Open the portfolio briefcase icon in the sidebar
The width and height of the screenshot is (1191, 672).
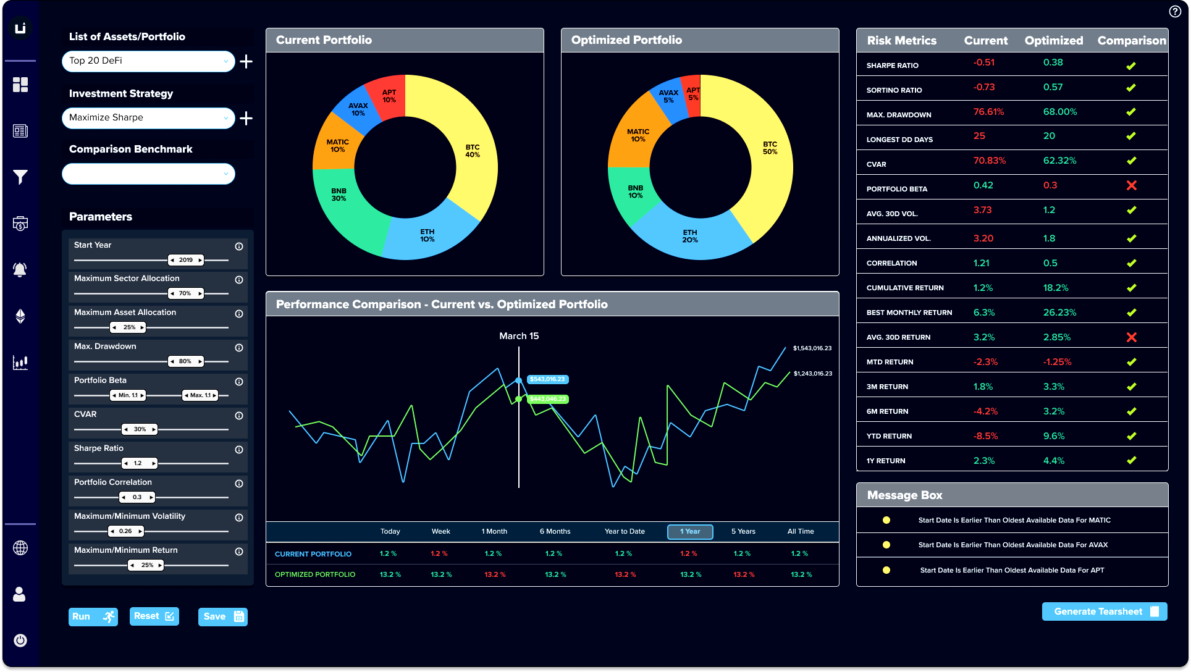point(21,224)
